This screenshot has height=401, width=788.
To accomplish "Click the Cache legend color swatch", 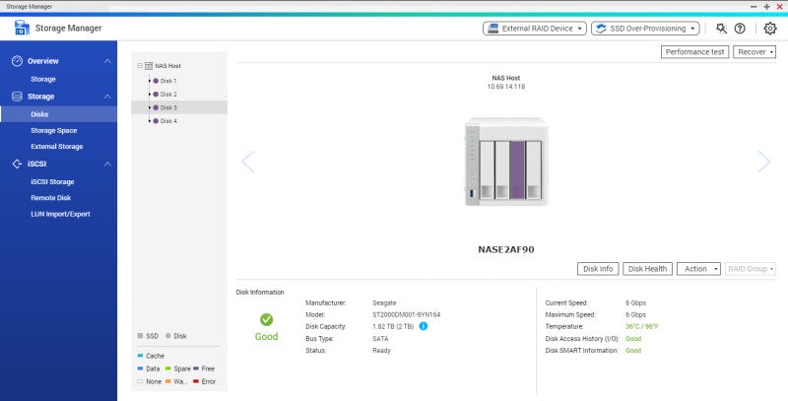I will pos(140,356).
